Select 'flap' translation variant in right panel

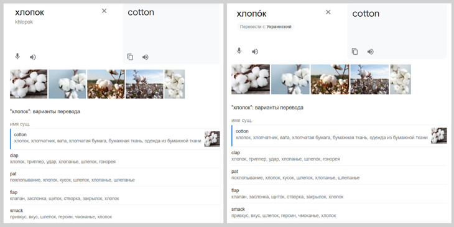(339, 193)
